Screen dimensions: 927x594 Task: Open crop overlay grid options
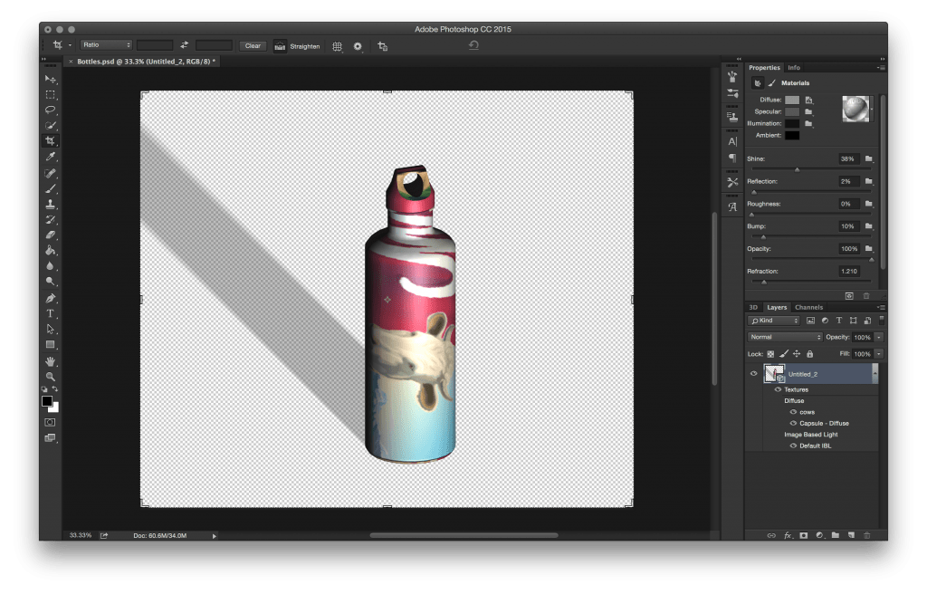337,45
